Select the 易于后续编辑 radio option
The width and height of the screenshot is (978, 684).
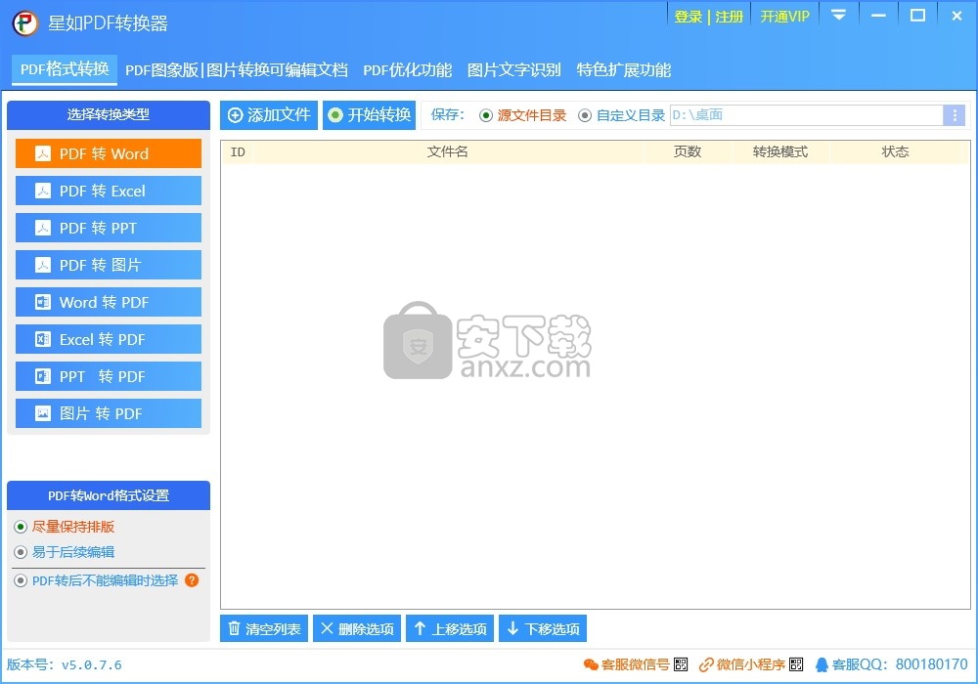21,552
